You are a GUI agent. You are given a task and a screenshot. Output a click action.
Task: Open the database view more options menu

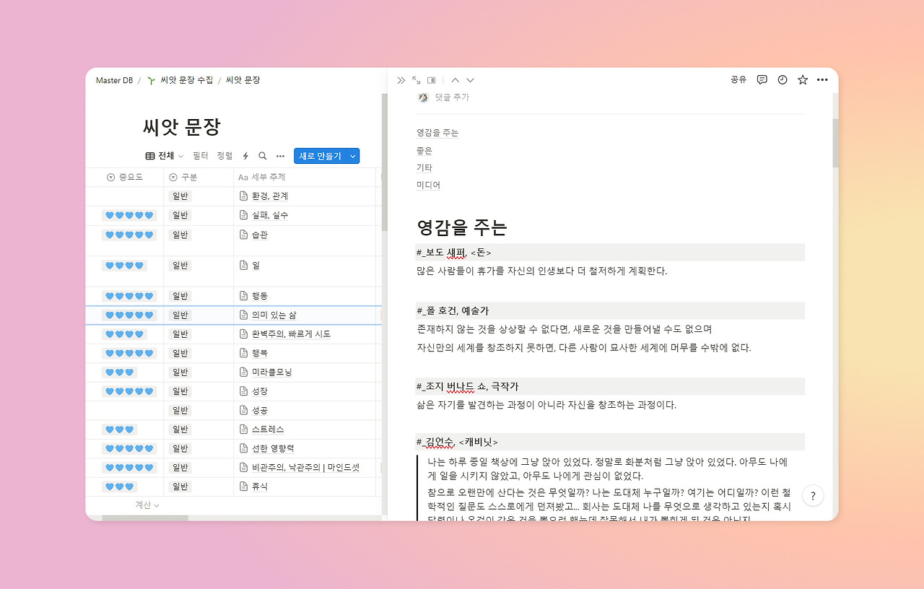(280, 156)
